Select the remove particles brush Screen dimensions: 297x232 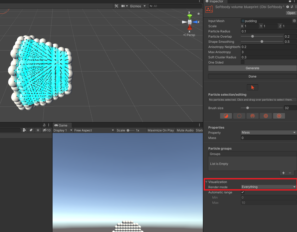266,116
